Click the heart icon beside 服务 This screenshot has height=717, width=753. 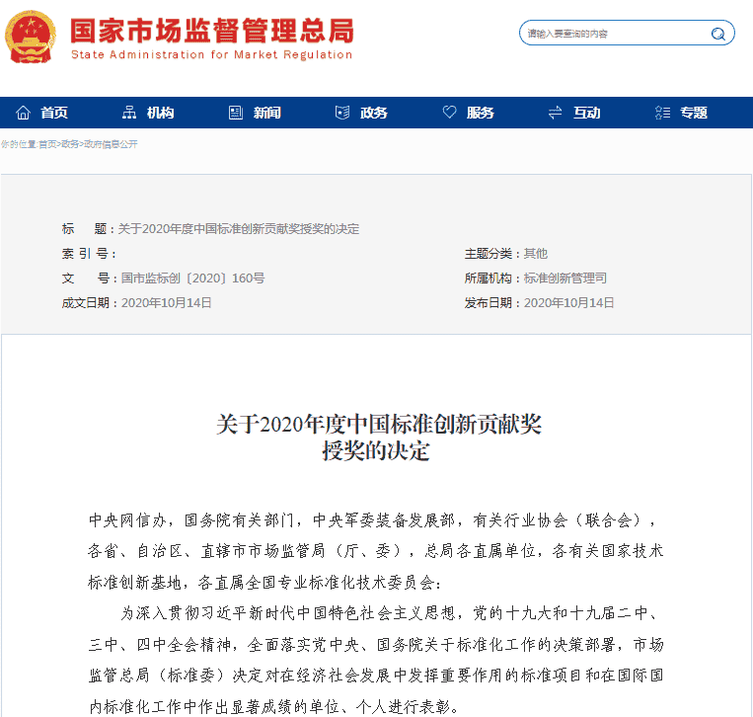(x=449, y=113)
